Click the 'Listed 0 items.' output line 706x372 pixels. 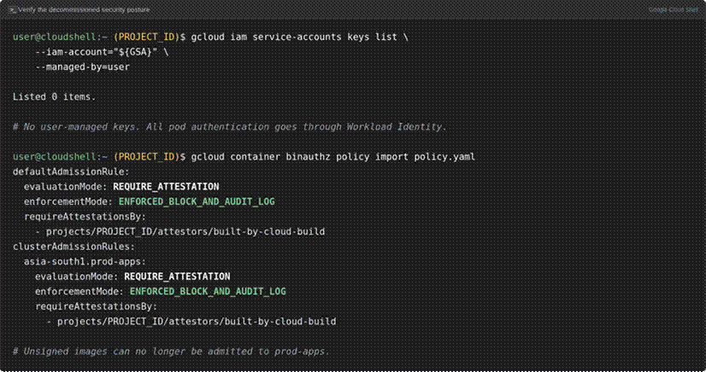click(x=55, y=96)
